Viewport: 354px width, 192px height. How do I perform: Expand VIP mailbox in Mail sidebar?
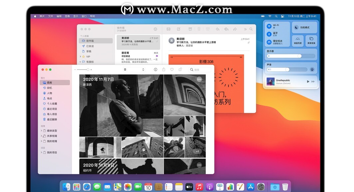[x=80, y=57]
